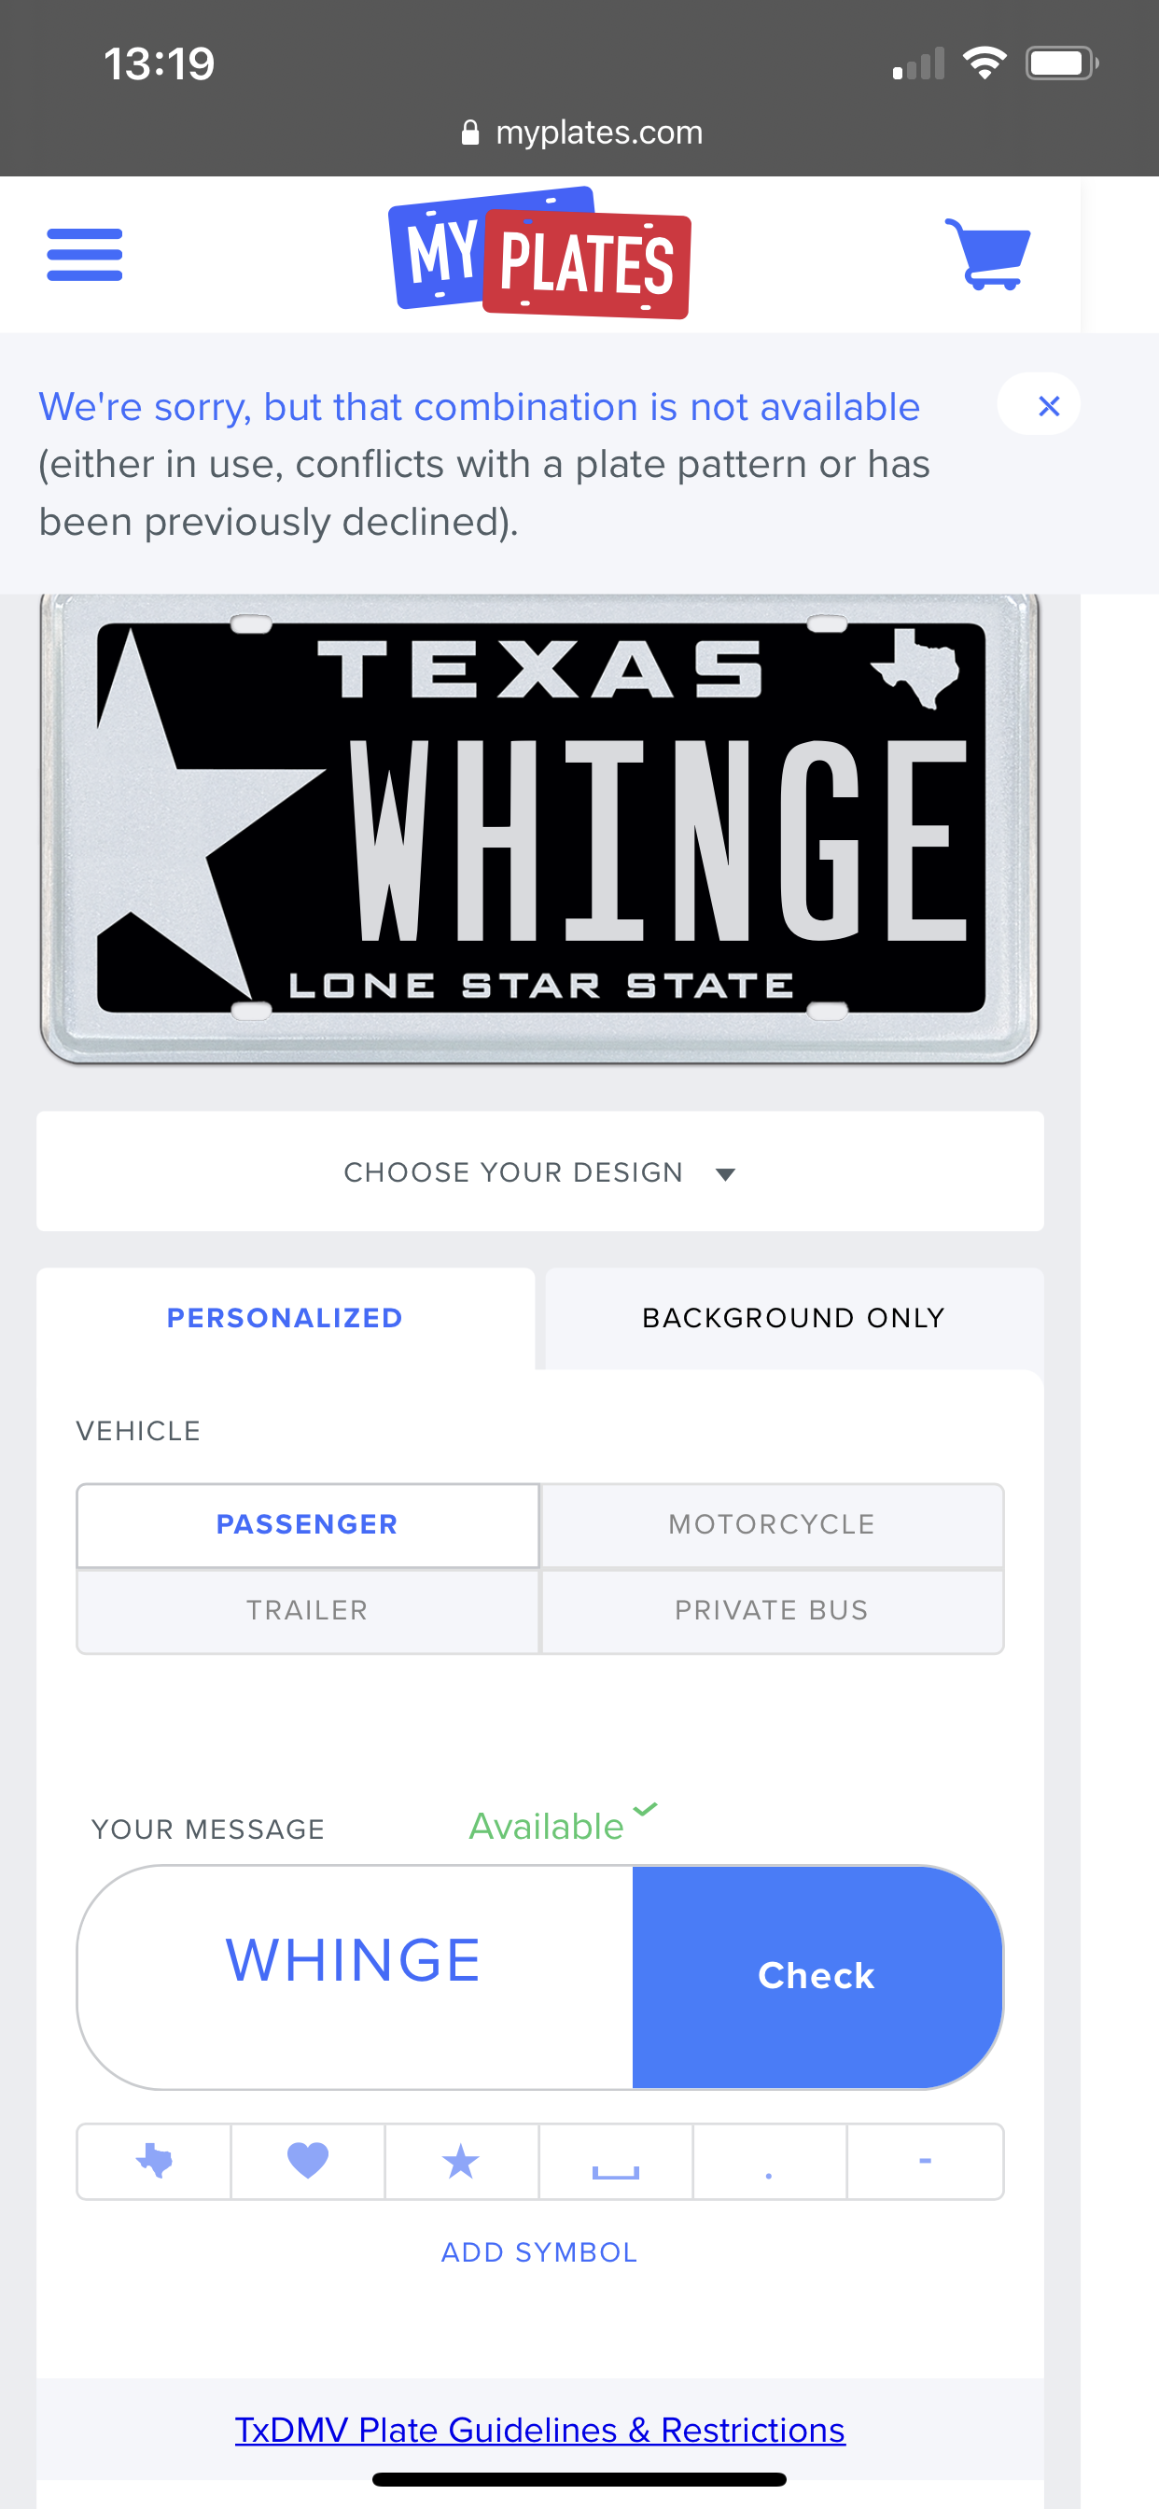The width and height of the screenshot is (1159, 2509).
Task: Switch to the Background Only tab
Action: (x=794, y=1318)
